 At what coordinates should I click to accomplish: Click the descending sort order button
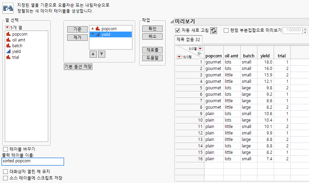[x=102, y=54]
